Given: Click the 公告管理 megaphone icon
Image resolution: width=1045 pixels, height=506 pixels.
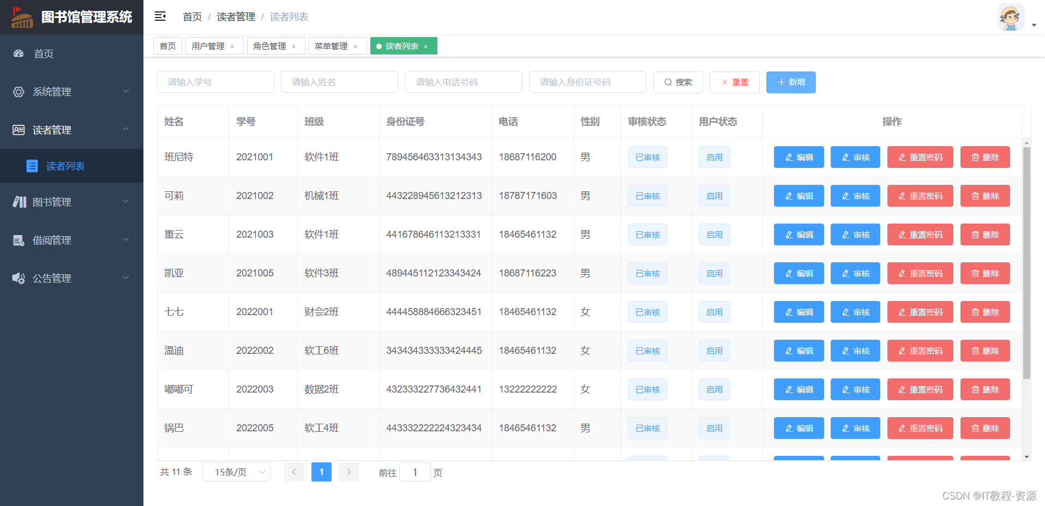Looking at the screenshot, I should pyautogui.click(x=19, y=278).
